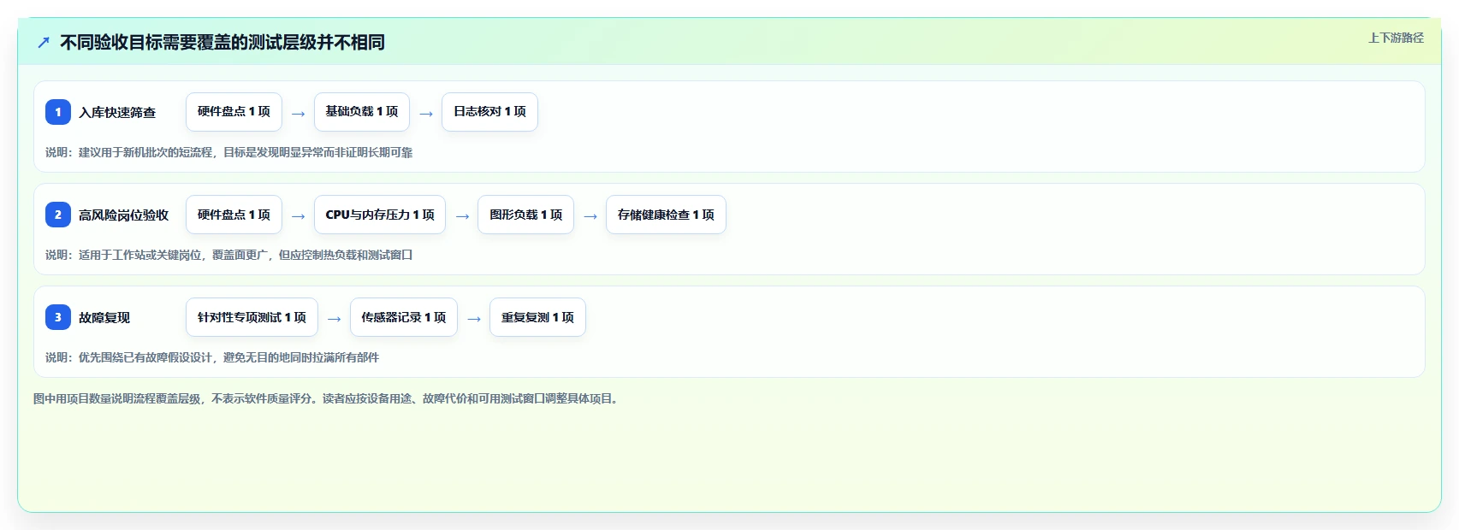This screenshot has height=530, width=1459.
Task: Select the 存储健康检查 1 项 chip
Action: [x=666, y=215]
